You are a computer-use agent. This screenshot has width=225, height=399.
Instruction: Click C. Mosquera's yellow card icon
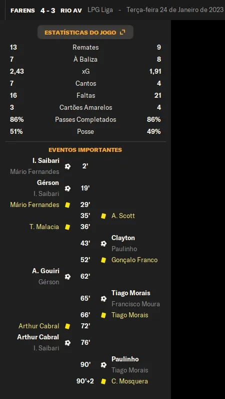pyautogui.click(x=103, y=381)
